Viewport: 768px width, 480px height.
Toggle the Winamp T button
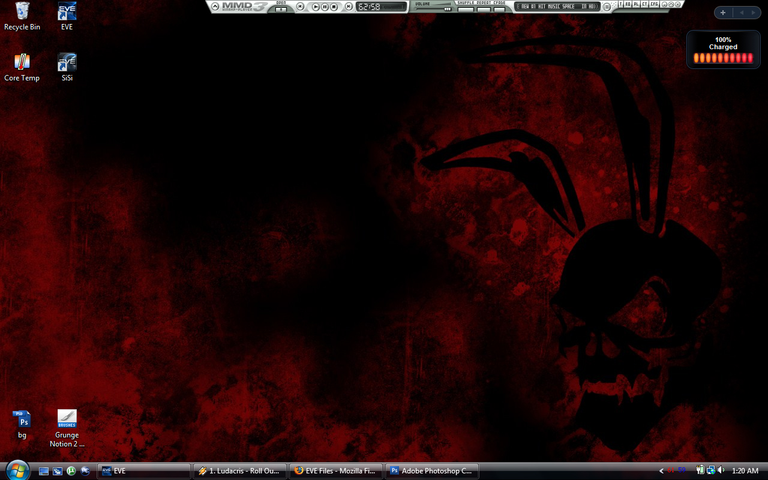click(x=620, y=5)
